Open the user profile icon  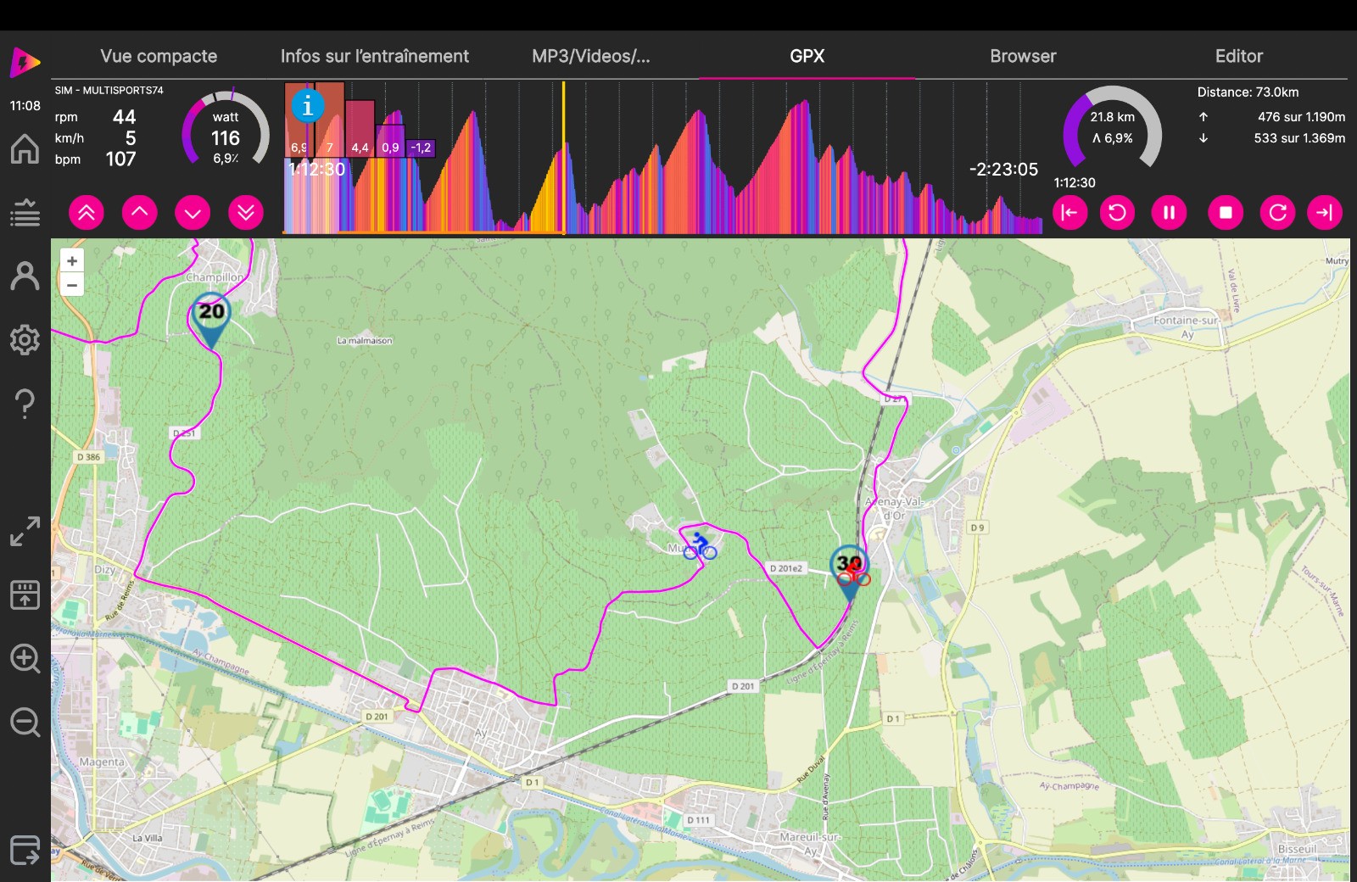coord(25,276)
